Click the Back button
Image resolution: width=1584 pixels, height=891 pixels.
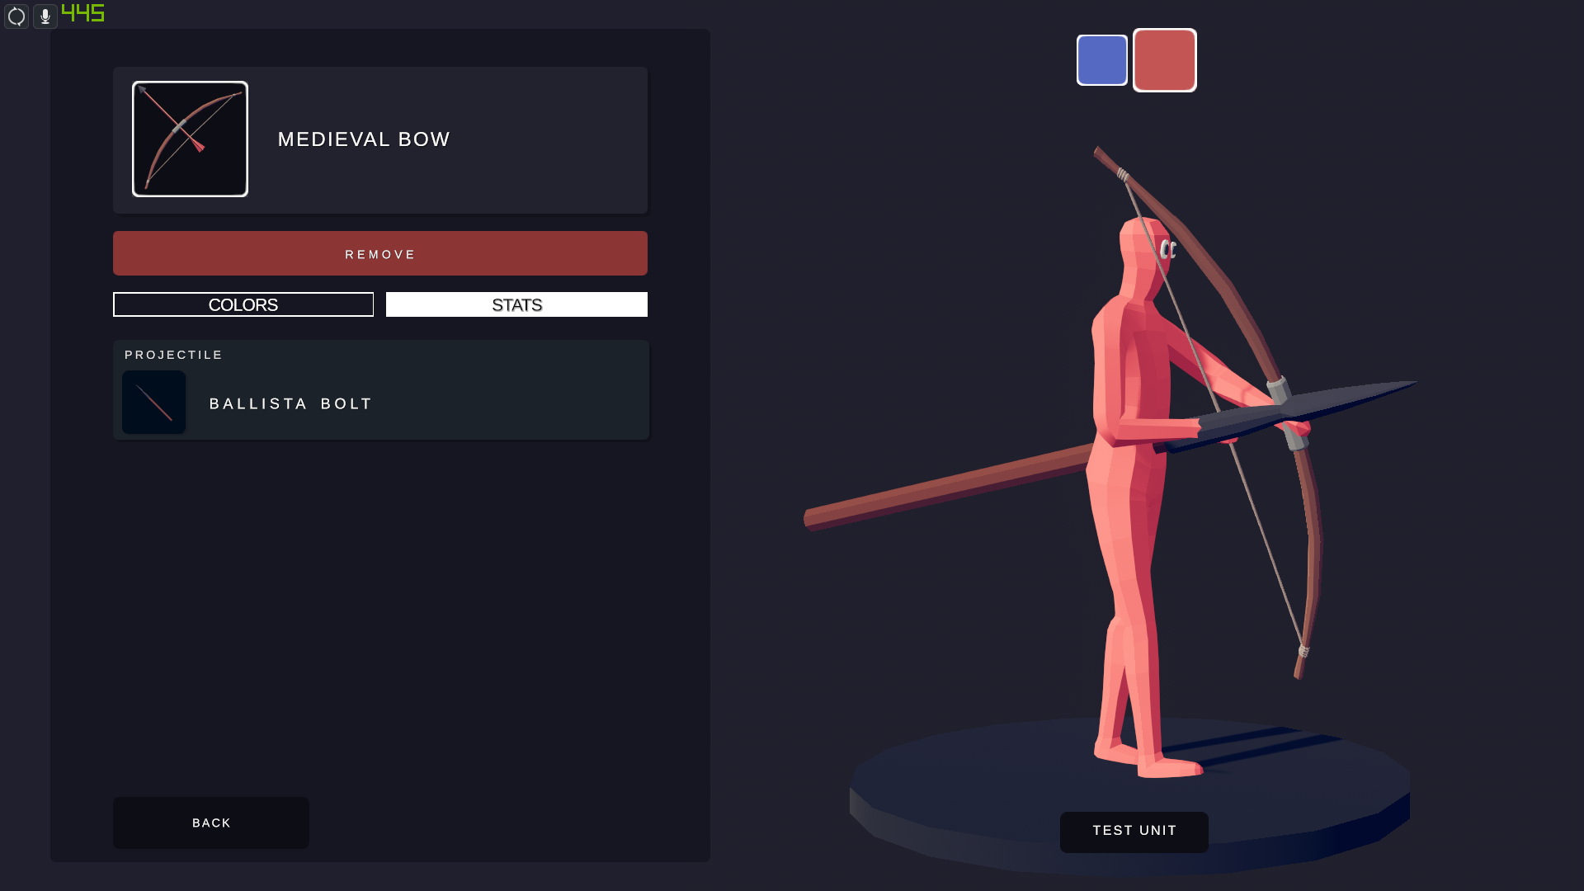point(211,823)
